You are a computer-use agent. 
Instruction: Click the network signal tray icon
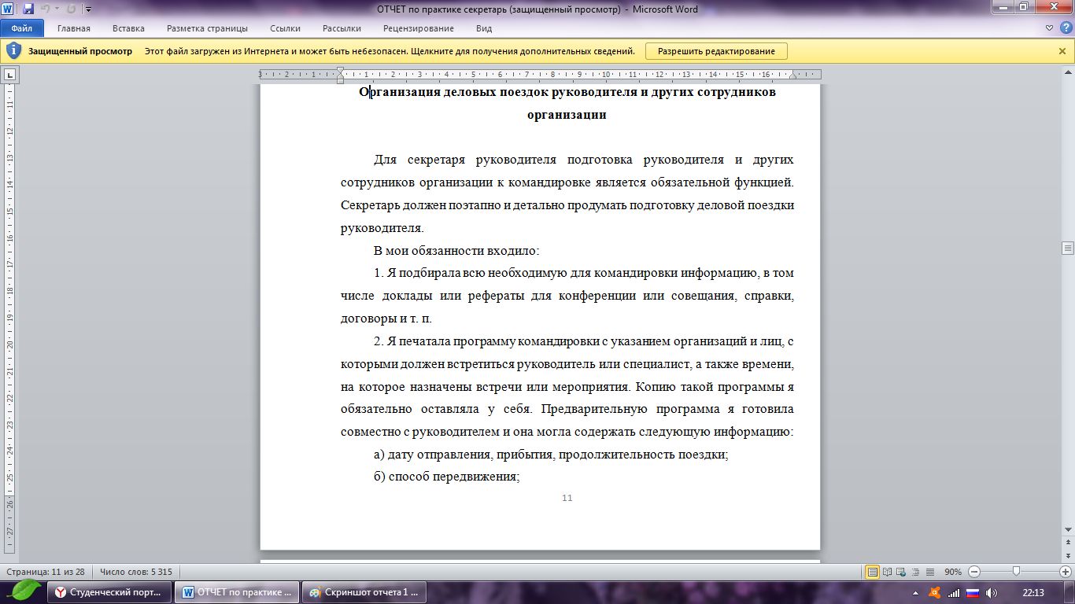(x=953, y=593)
